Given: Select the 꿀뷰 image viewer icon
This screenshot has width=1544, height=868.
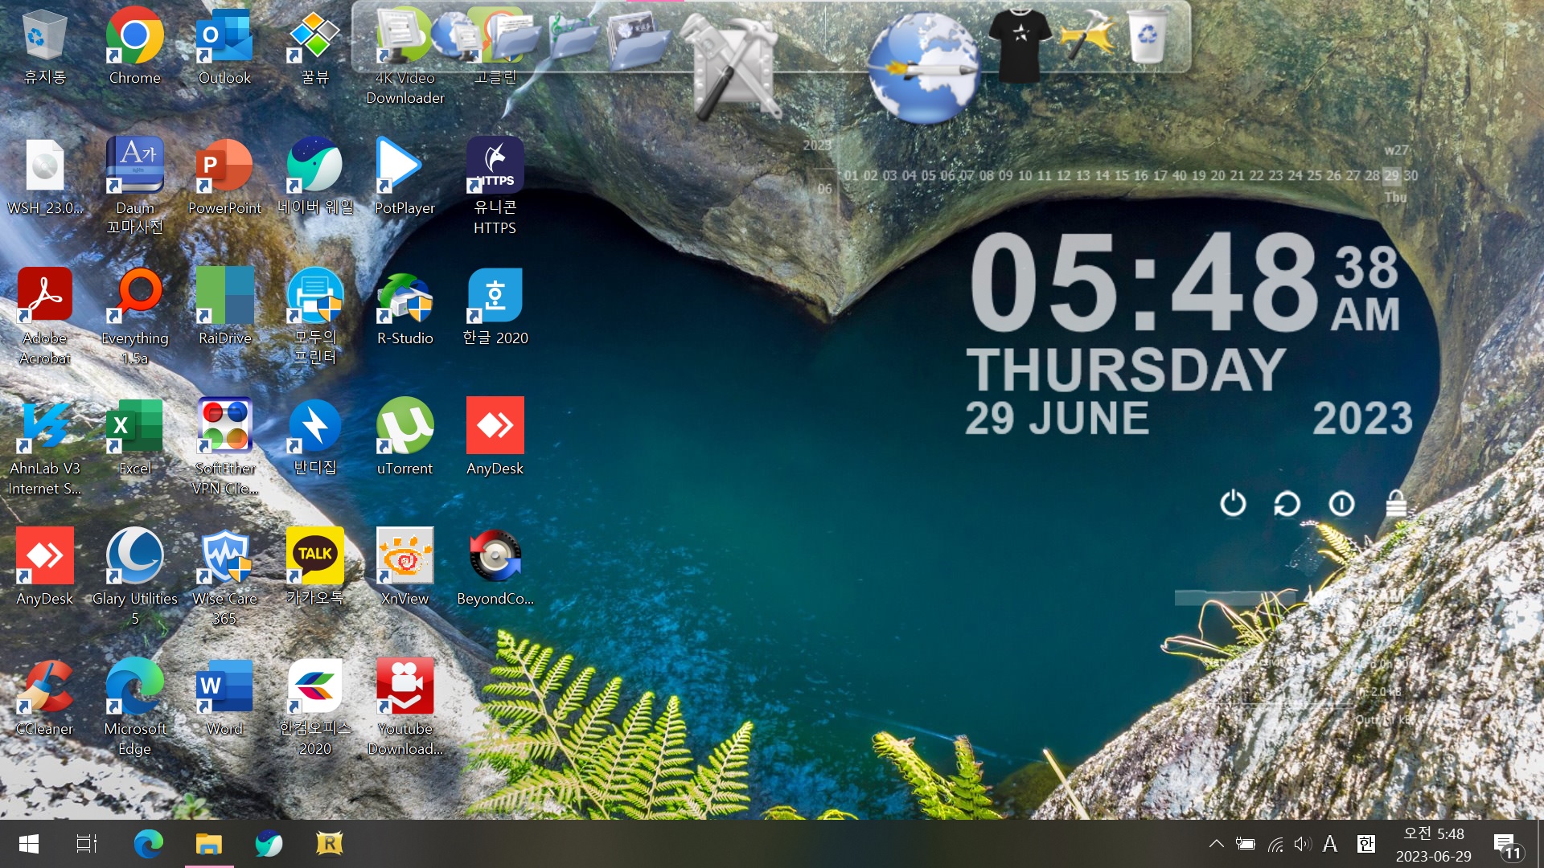Looking at the screenshot, I should [x=314, y=46].
